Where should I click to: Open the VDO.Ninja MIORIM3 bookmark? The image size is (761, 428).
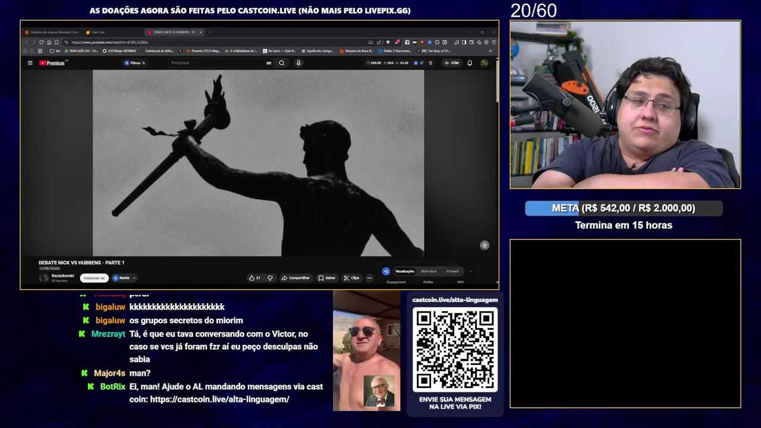[120, 51]
